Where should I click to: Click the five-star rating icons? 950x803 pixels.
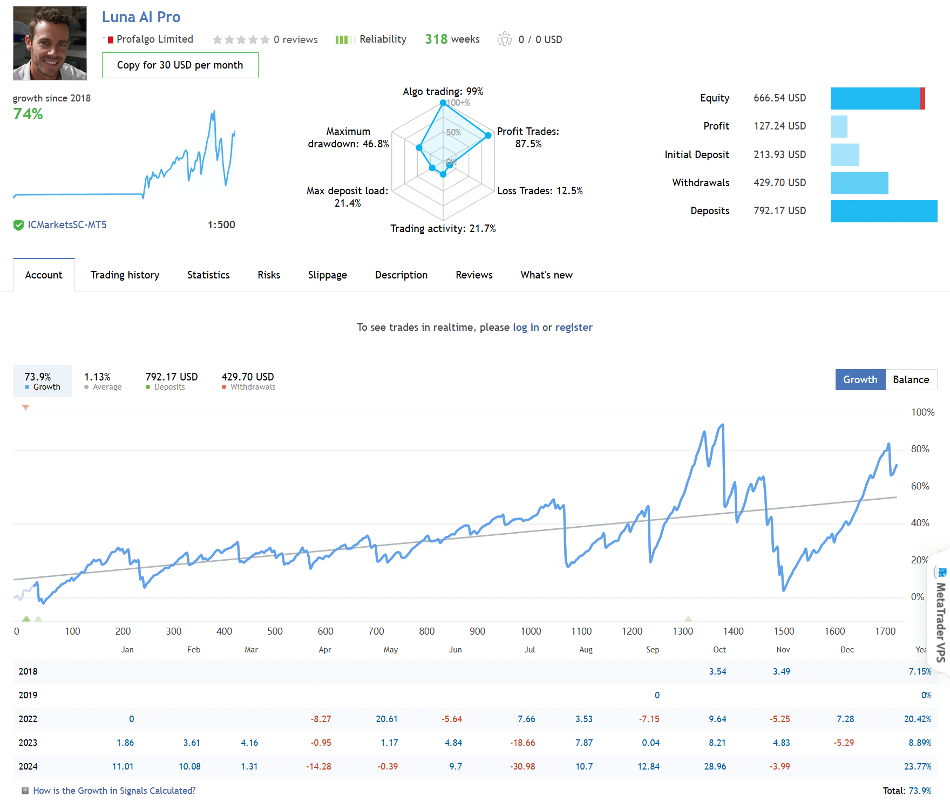(241, 39)
